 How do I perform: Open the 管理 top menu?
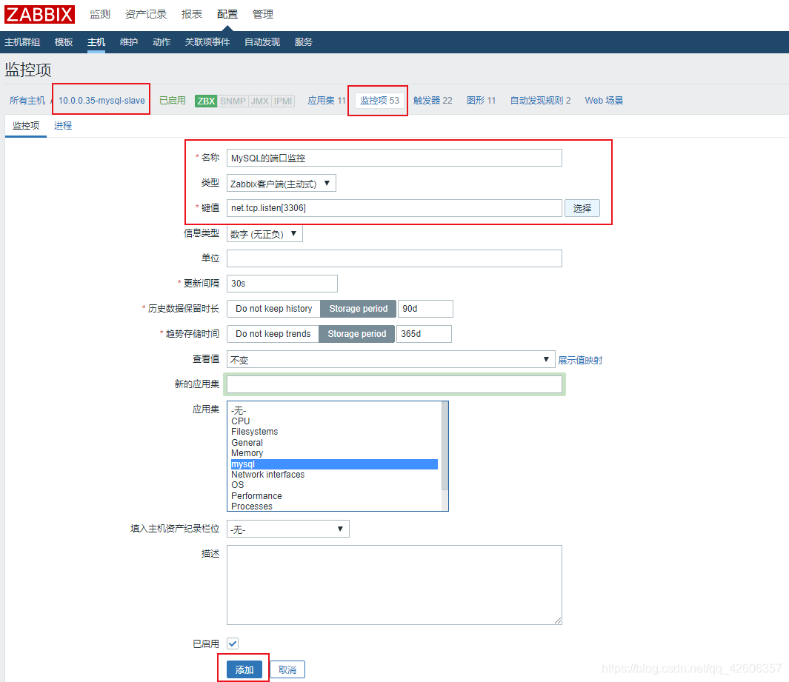263,14
